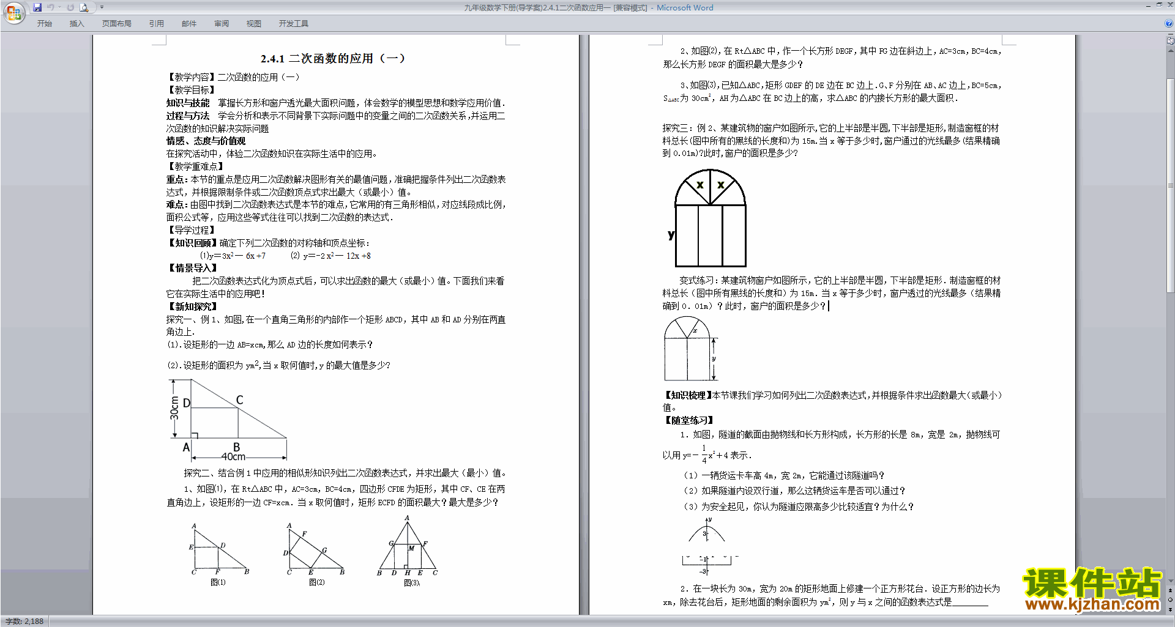This screenshot has width=1175, height=627.
Task: Expand Customize Quick Access Toolbar dropdown
Action: coord(102,7)
